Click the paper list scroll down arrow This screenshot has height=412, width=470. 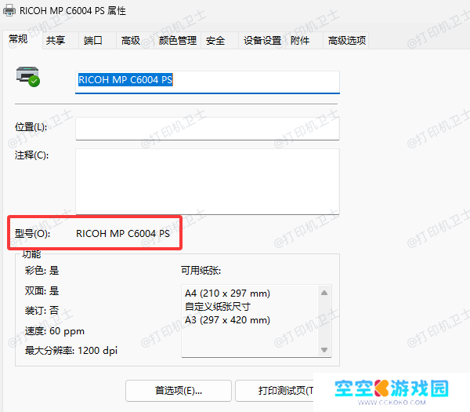pos(324,350)
